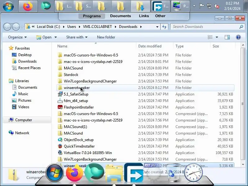The image size is (248, 186).
Task: Select the MACSound(1) zip file
Action: click(x=145, y=127)
